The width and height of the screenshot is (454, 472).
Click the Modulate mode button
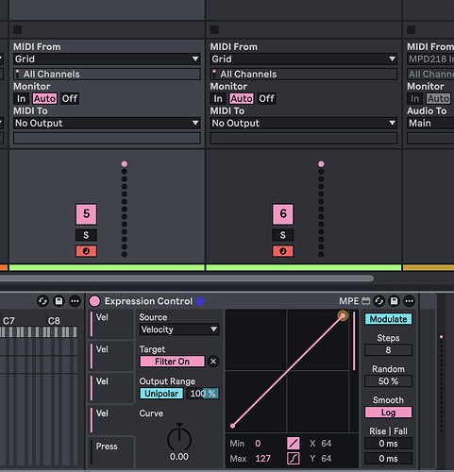388,319
